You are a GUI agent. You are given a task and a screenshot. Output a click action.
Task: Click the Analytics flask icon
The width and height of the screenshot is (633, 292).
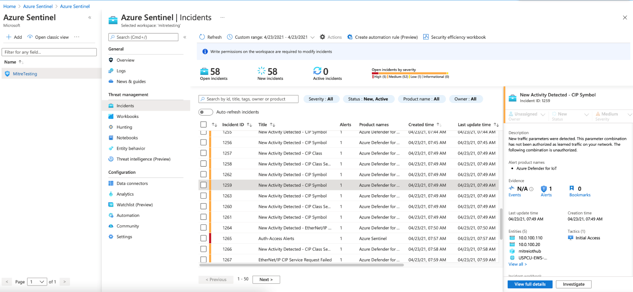click(111, 194)
